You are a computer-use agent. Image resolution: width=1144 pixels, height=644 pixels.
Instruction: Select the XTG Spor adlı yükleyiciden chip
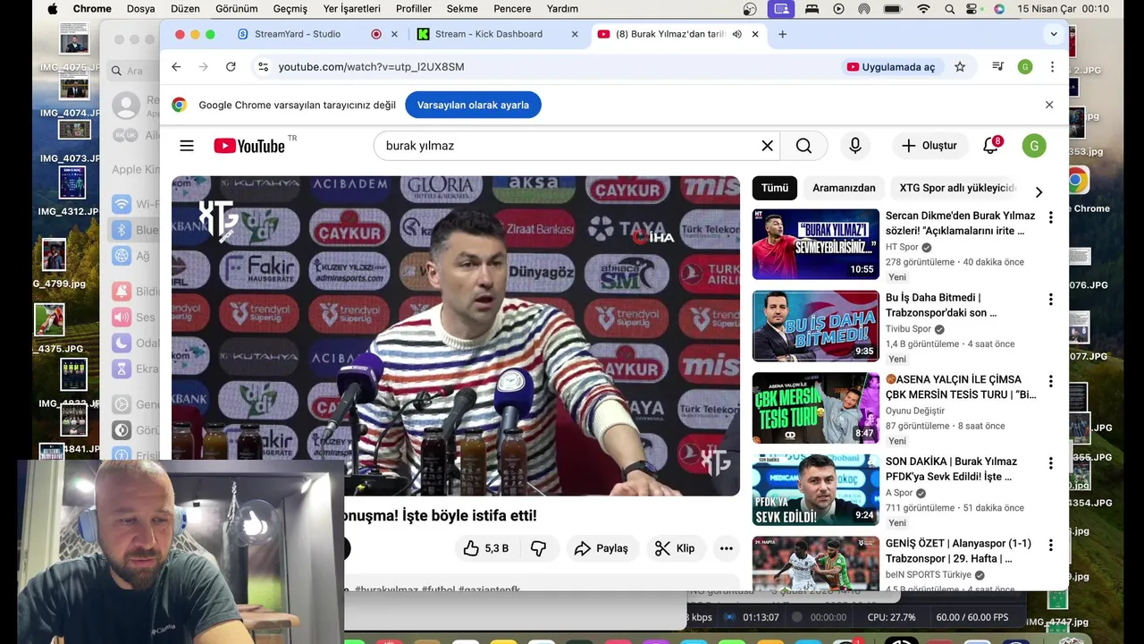[x=957, y=188]
